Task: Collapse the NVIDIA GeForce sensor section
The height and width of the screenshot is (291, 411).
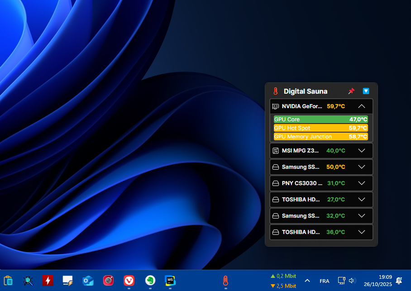Action: pyautogui.click(x=361, y=106)
